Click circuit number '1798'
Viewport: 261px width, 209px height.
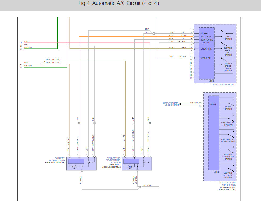[171, 41]
